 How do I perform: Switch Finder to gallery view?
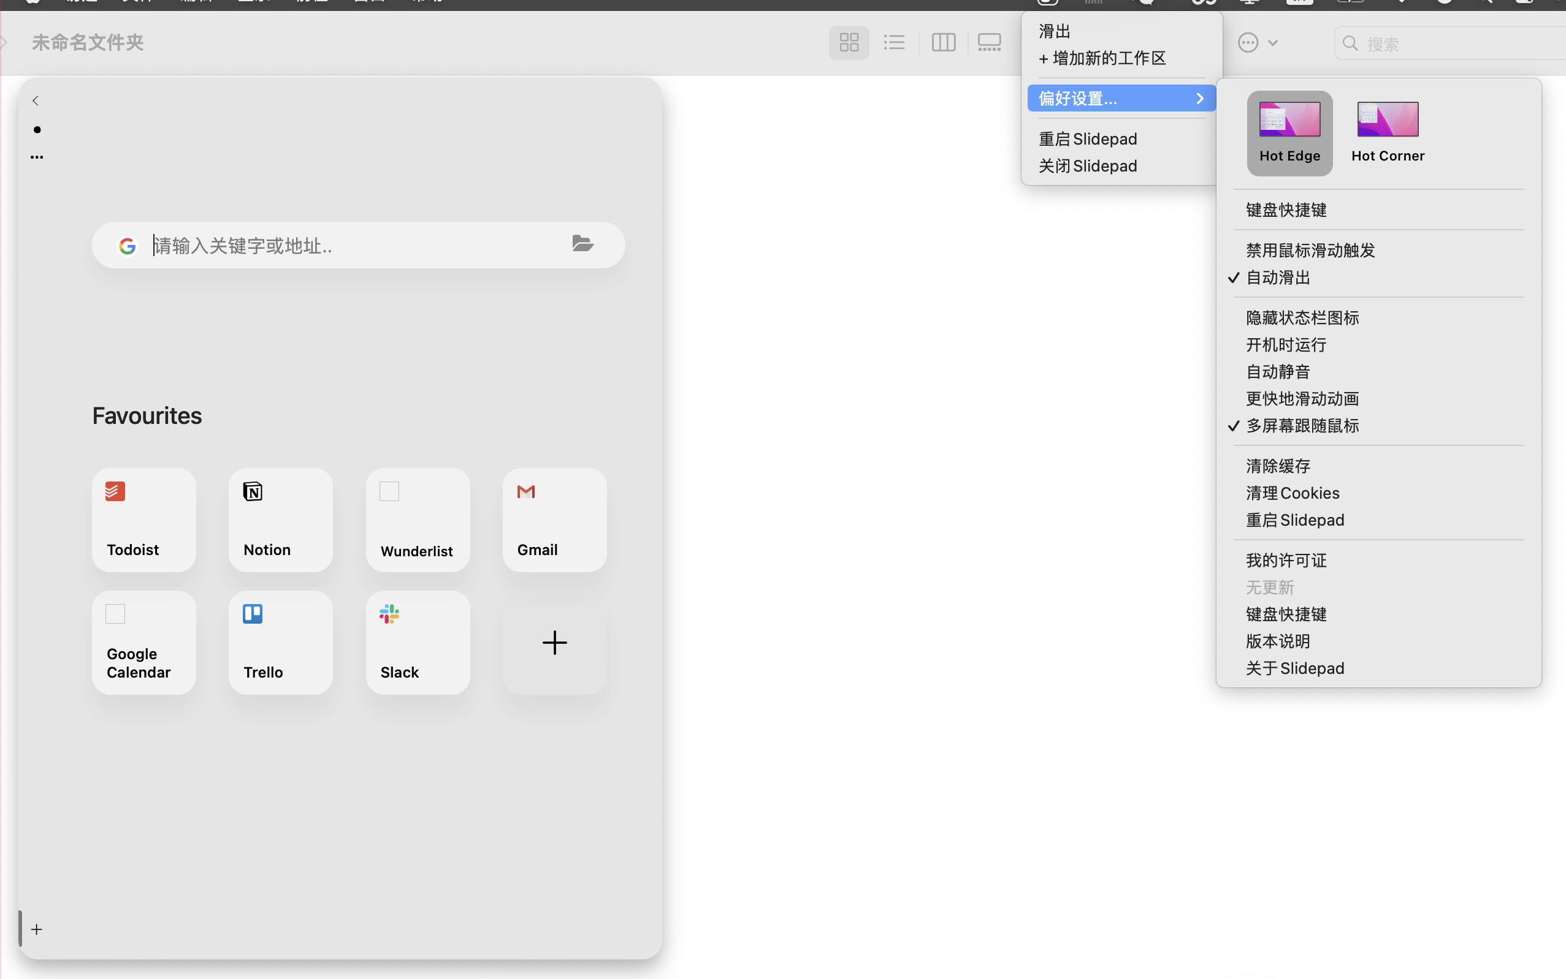point(988,43)
